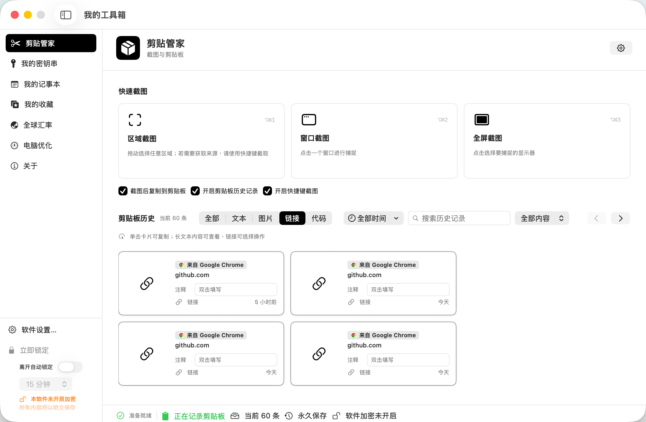The image size is (646, 422).
Task: Open settings gear in 剪贴管家 header
Action: pos(621,48)
